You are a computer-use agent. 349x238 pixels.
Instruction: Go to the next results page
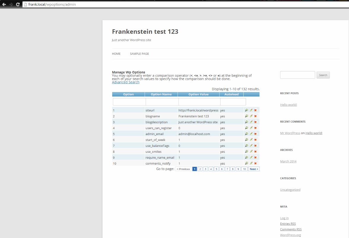(x=254, y=169)
